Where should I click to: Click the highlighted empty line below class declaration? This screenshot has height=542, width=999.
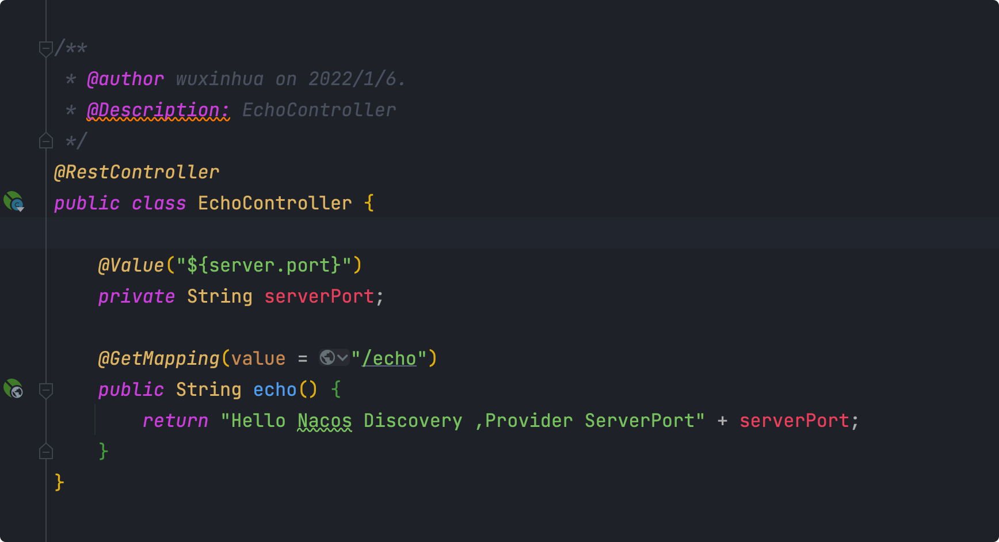pos(499,233)
